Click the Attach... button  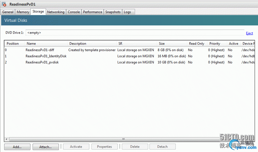pos(45,147)
